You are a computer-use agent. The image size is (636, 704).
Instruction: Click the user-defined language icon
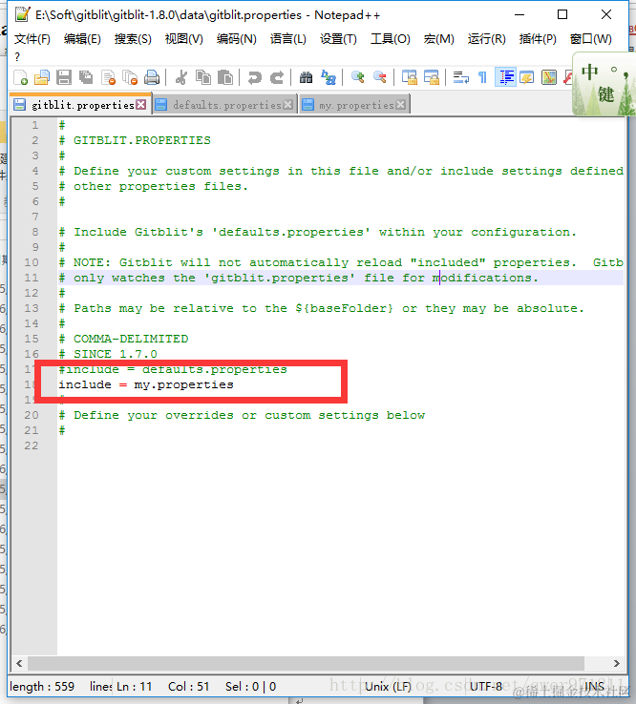click(x=527, y=77)
